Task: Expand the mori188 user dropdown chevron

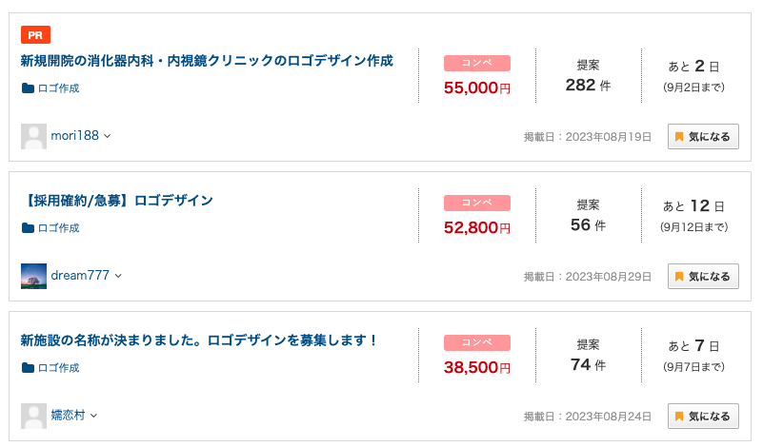Action: 108,136
